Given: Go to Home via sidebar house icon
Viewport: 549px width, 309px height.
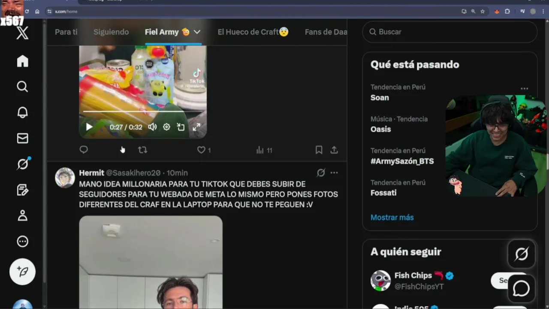Looking at the screenshot, I should (22, 61).
